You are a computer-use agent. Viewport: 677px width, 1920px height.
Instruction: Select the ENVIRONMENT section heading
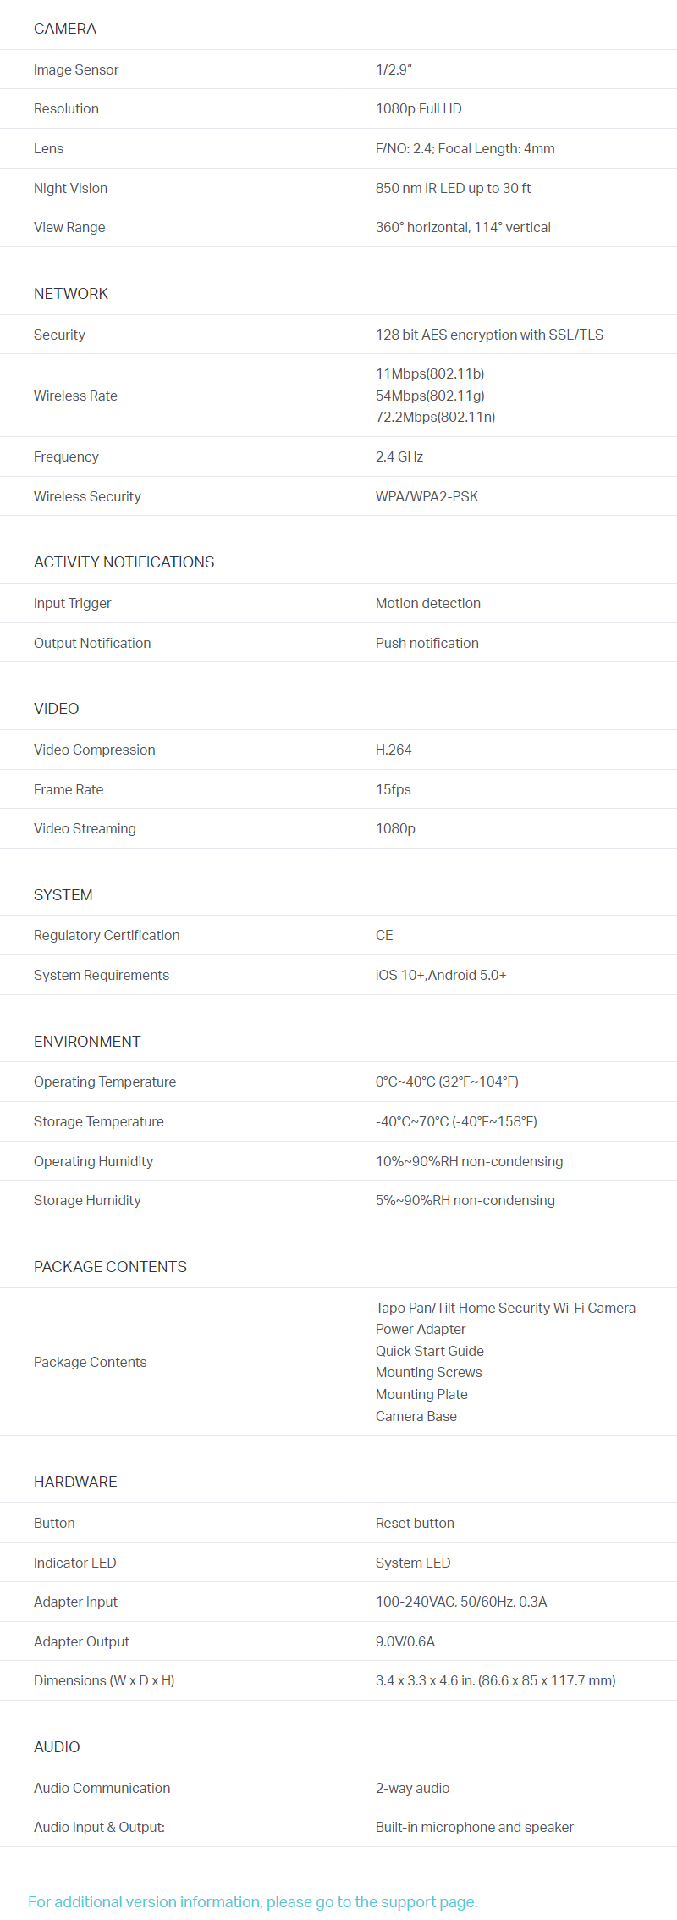87,1042
